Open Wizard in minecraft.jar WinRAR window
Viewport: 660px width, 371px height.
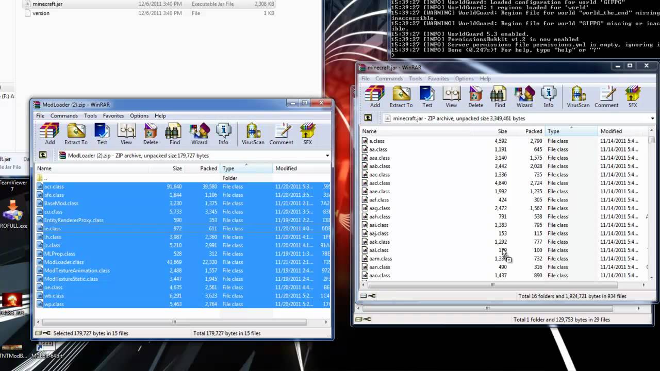524,96
